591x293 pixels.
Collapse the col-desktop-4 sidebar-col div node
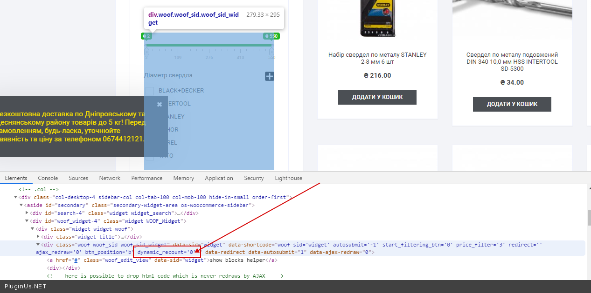(x=16, y=197)
